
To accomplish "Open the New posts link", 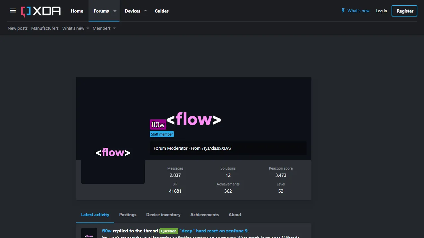I will point(18,28).
